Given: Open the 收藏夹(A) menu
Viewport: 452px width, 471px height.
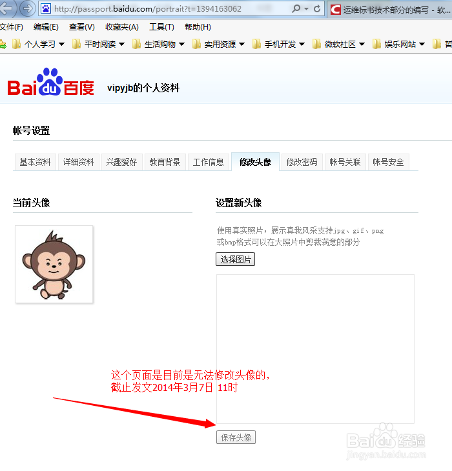Looking at the screenshot, I should click(x=122, y=27).
